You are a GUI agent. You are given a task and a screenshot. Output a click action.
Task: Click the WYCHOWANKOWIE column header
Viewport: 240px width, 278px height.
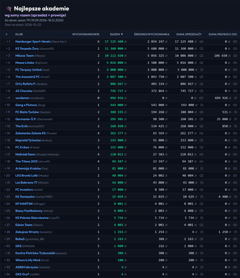coord(86,34)
